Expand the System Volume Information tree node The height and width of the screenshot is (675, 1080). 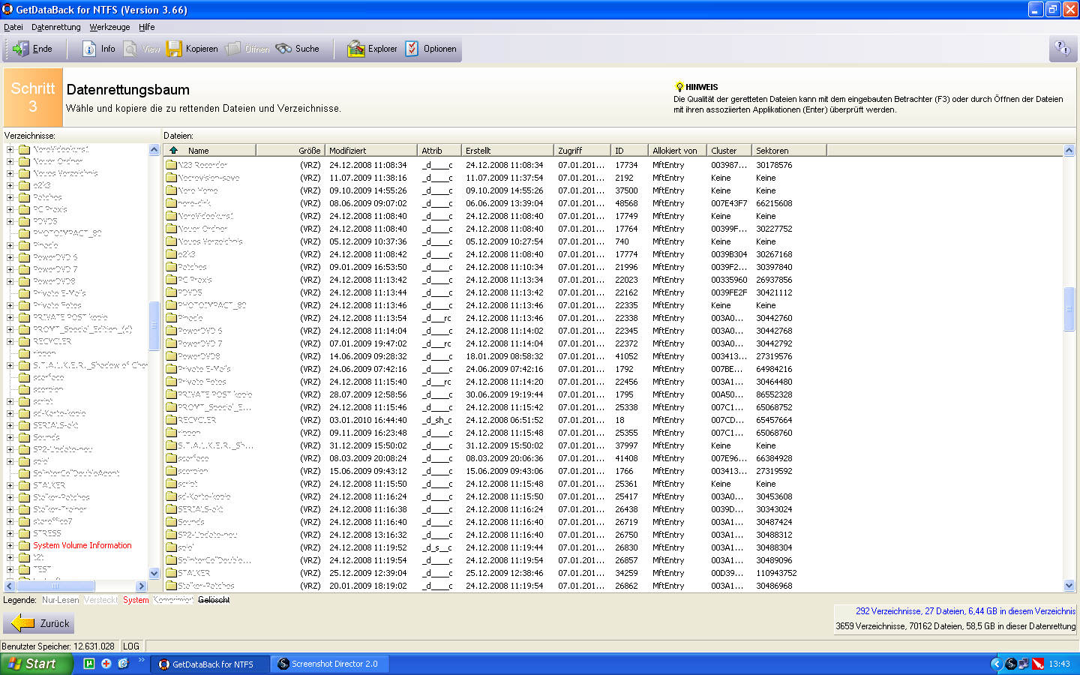[10, 545]
